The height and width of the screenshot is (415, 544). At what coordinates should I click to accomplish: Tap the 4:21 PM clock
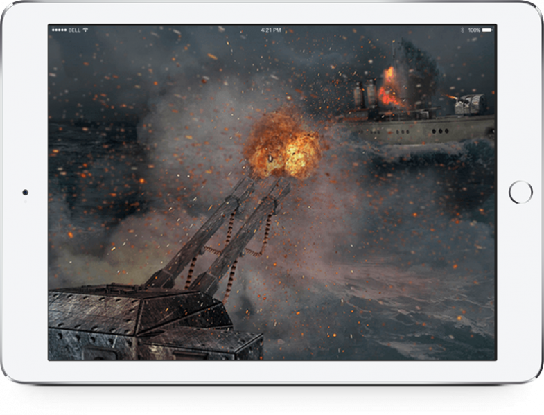271,30
